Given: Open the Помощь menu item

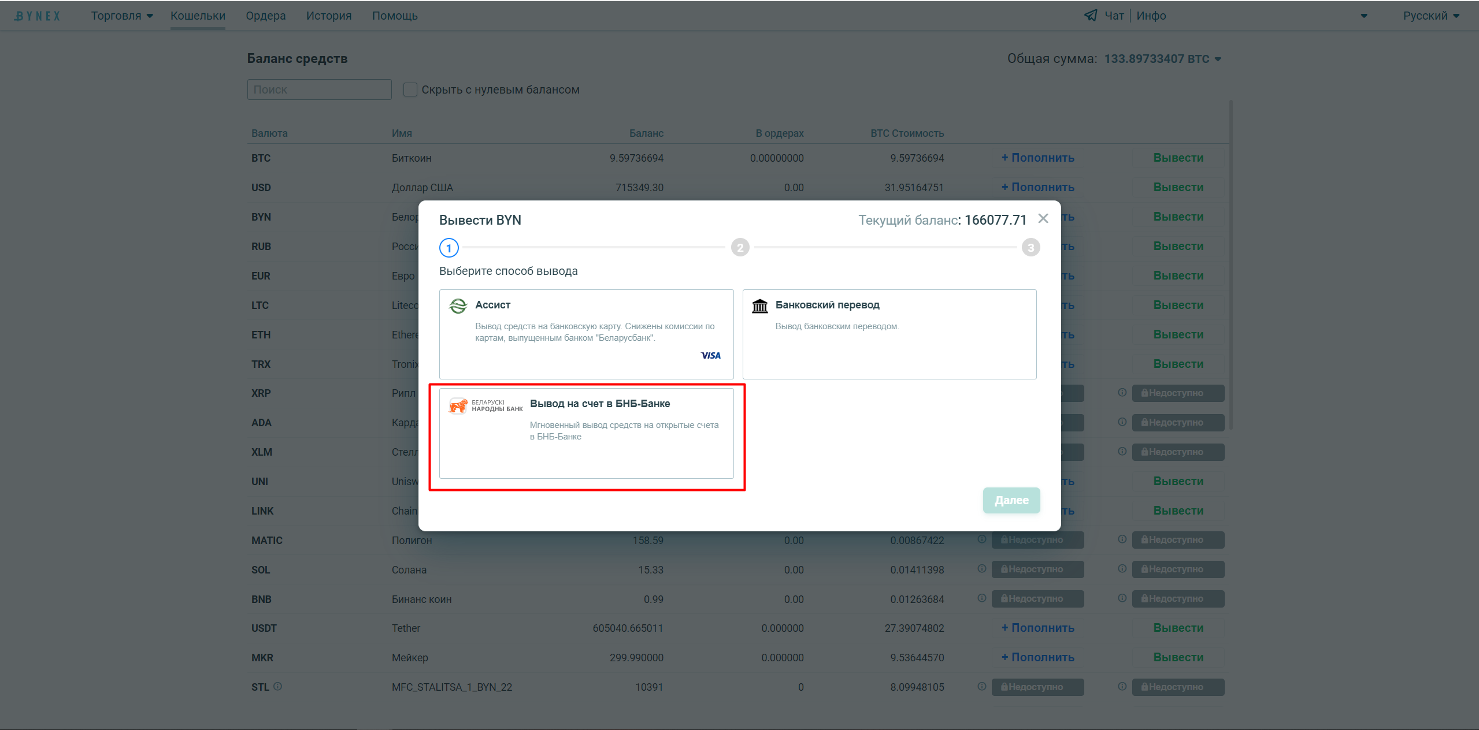Looking at the screenshot, I should 395,16.
